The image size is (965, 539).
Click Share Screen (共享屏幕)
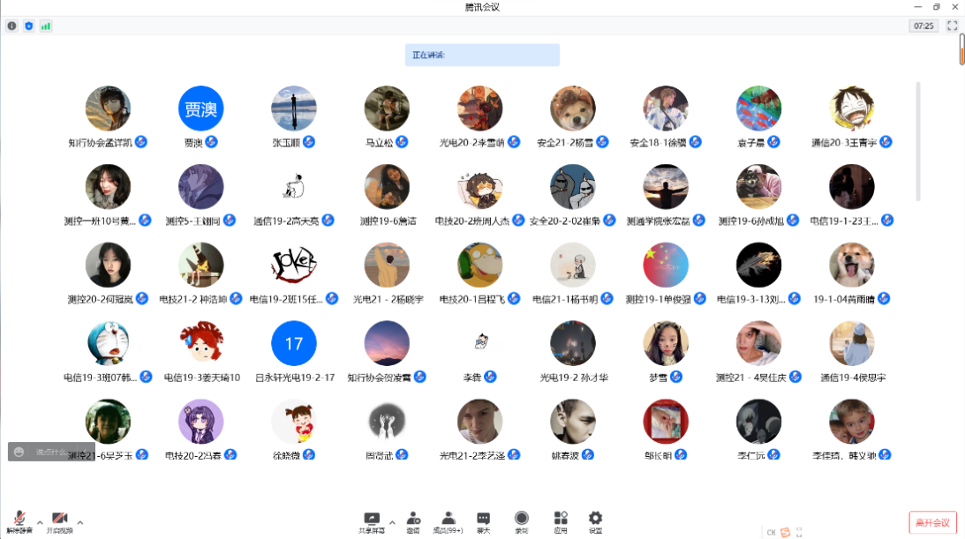pos(371,522)
